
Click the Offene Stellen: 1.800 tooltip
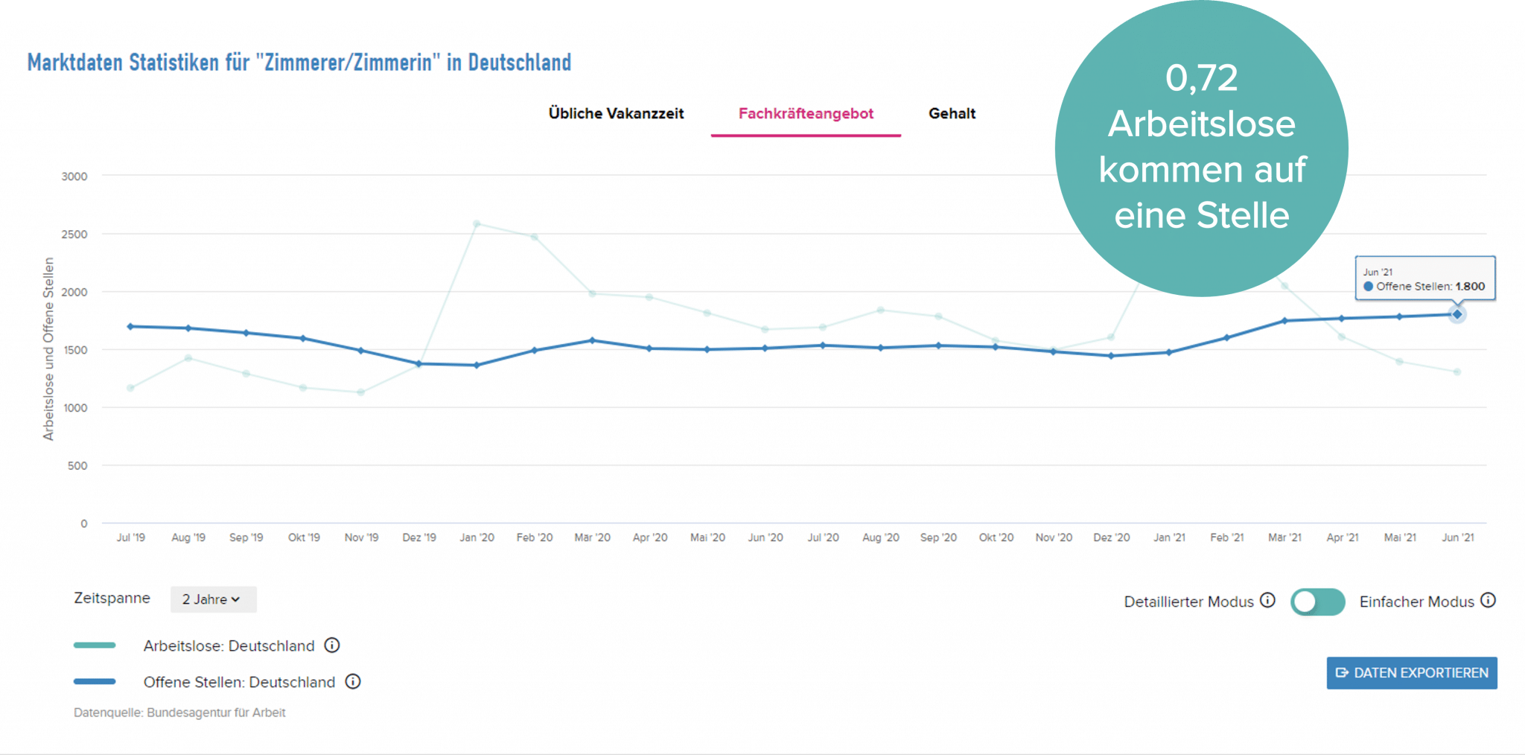click(x=1424, y=278)
